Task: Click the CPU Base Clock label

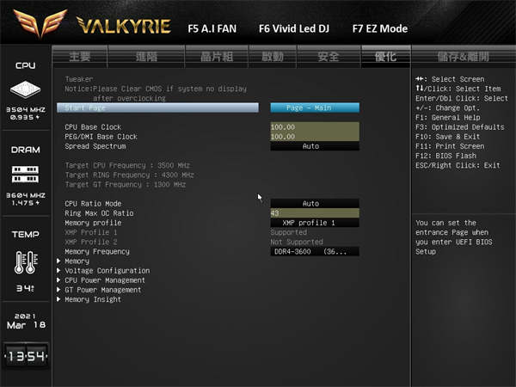Action: tap(93, 127)
